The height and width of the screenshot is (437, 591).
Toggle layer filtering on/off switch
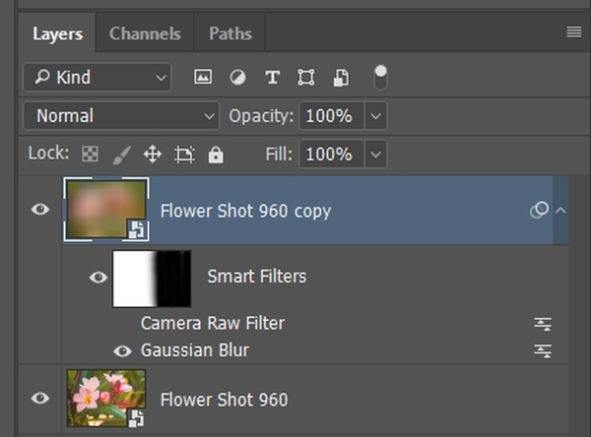(380, 77)
